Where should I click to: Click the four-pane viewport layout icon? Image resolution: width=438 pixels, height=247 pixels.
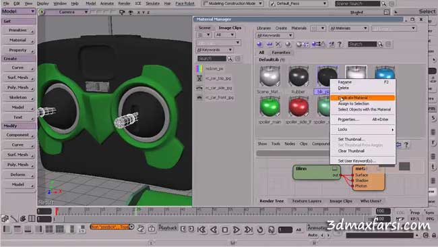click(x=49, y=229)
